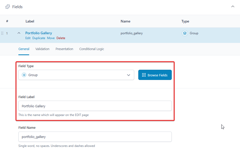
Task: Collapse the Fields panel with the top chevron
Action: pos(233,7)
